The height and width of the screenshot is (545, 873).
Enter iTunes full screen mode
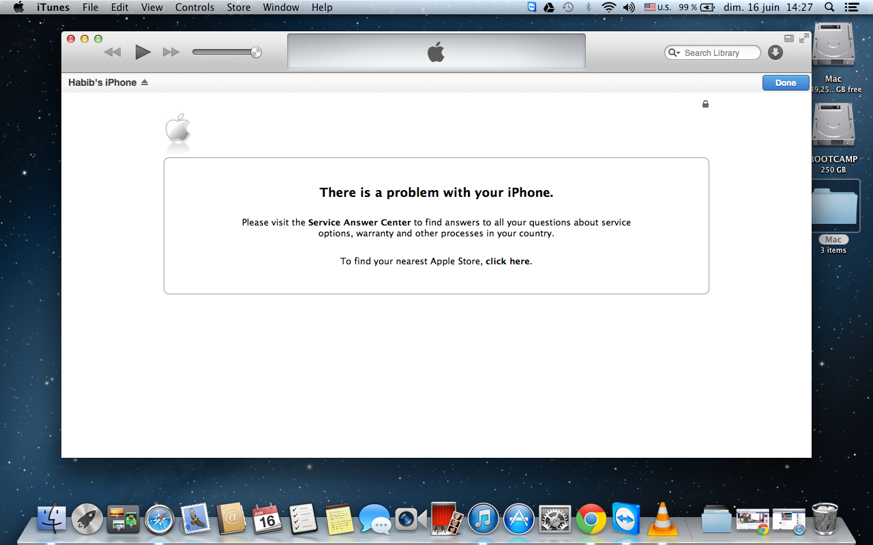pos(804,39)
